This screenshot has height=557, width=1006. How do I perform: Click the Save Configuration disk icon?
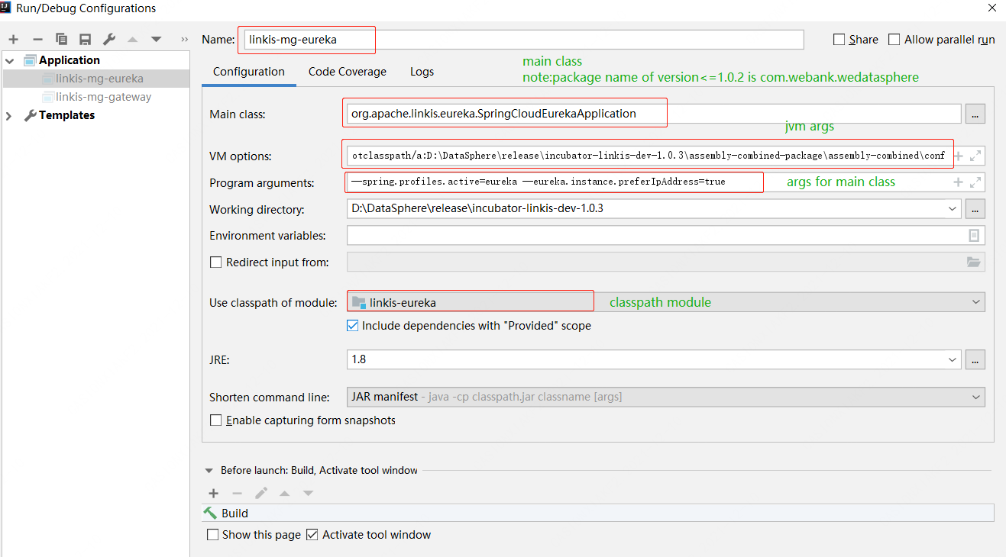point(85,39)
